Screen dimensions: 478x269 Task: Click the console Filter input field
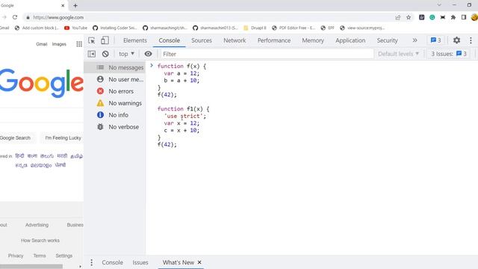(x=267, y=54)
